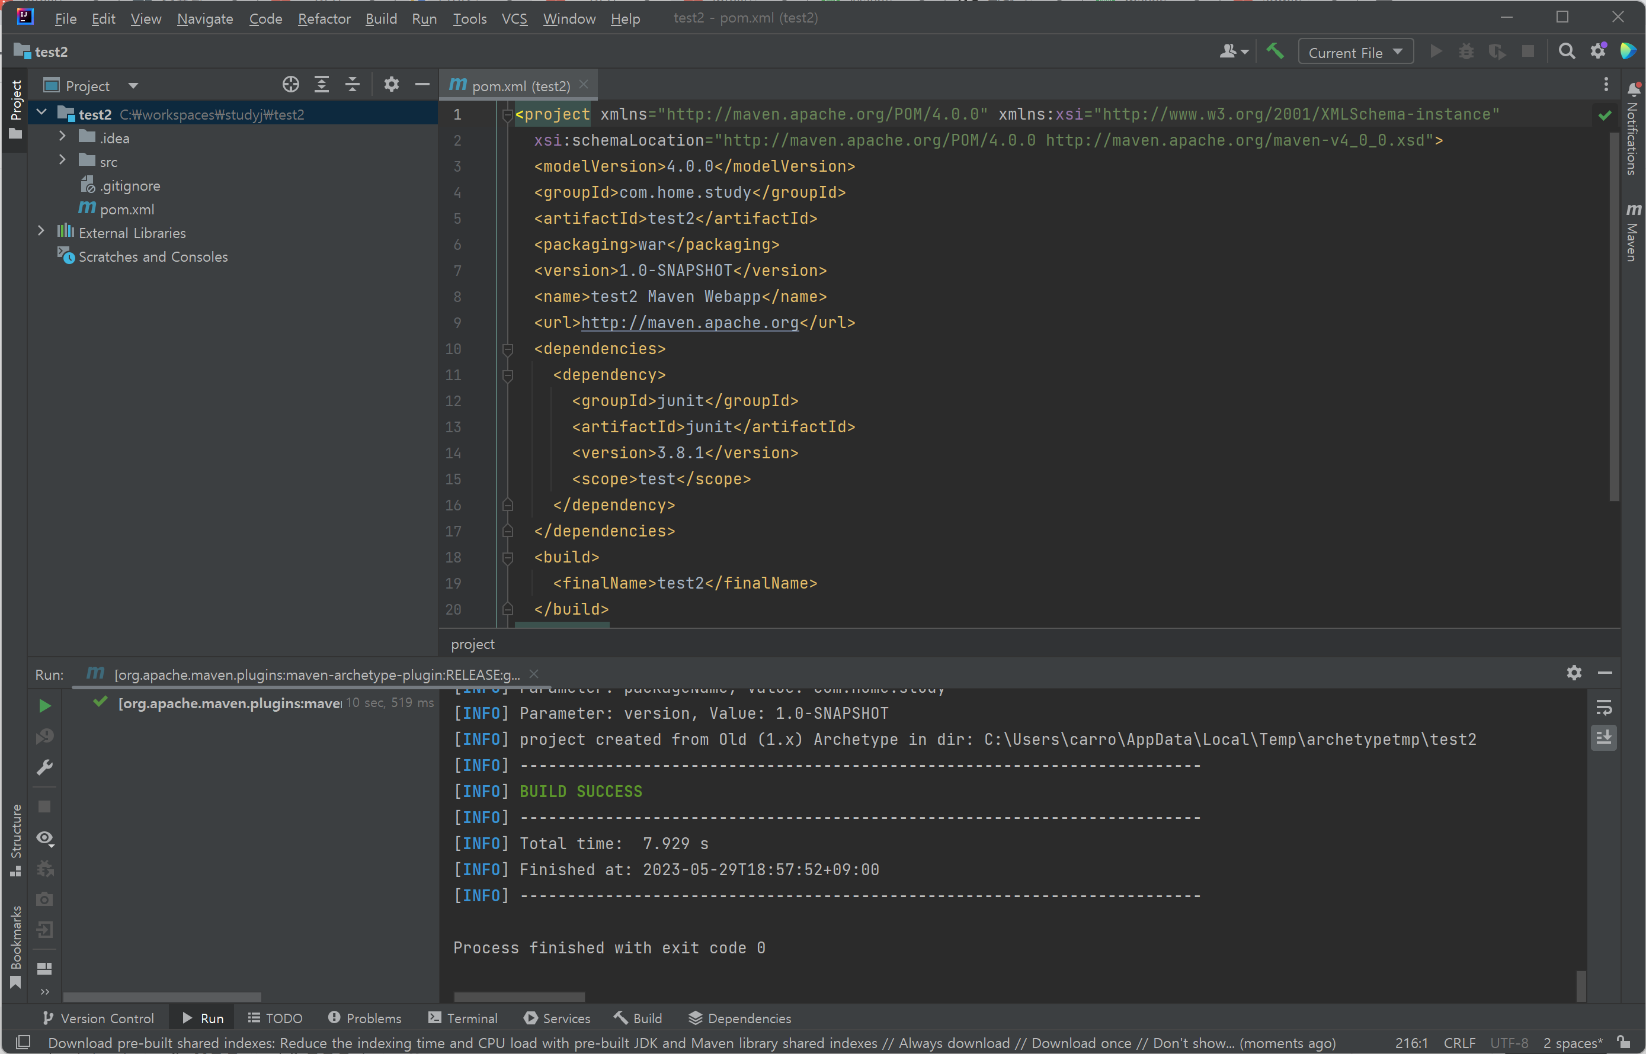Switch to the Terminal tool tab
Screen dimensions: 1646x1054
click(x=463, y=1018)
